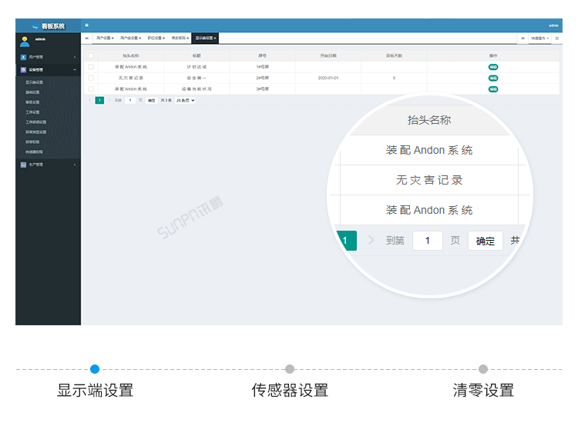This screenshot has width=578, height=446.
Task: Click the tab bar left double-arrow
Action: pyautogui.click(x=87, y=38)
